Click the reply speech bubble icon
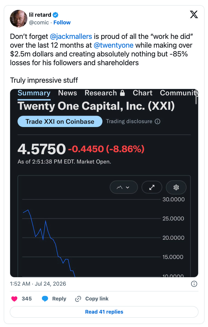This screenshot has width=208, height=327. click(45, 299)
